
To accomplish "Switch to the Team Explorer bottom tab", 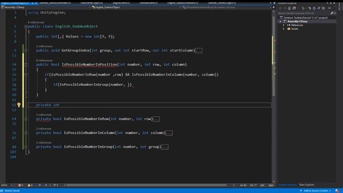I will click(x=307, y=185).
